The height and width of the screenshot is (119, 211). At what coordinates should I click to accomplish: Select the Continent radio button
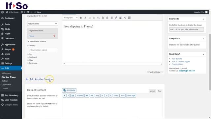(28, 57)
